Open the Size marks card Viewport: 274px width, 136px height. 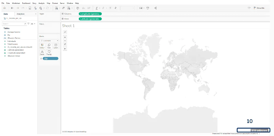click(x=49, y=46)
